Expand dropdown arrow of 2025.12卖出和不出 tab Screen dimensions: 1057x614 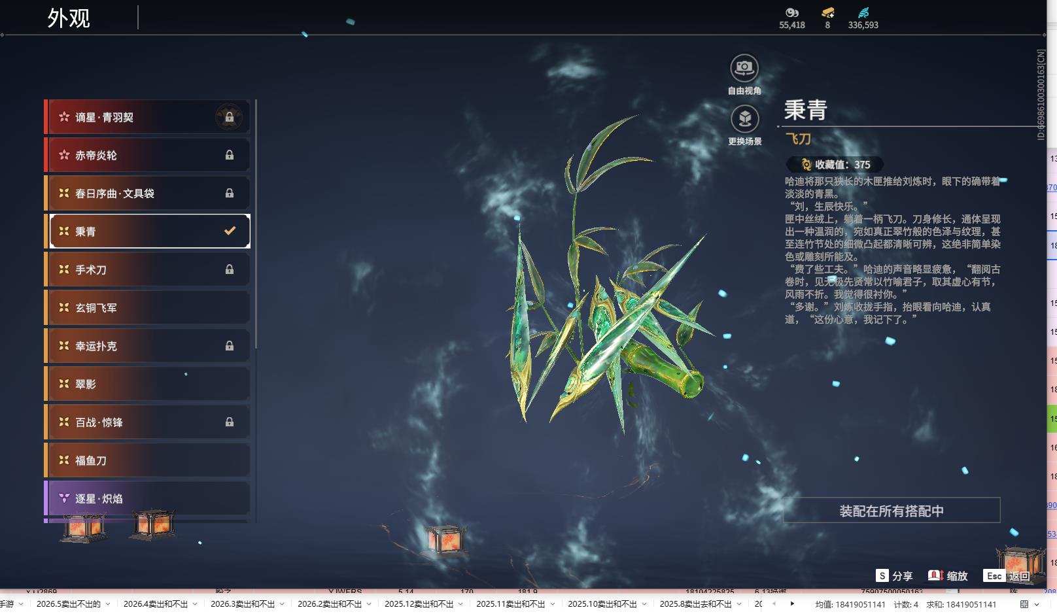[x=460, y=604]
